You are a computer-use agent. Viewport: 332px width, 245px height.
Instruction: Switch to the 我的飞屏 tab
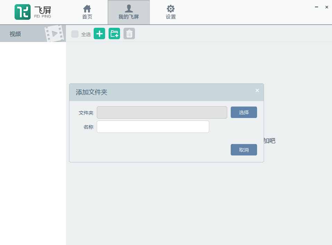tap(129, 12)
